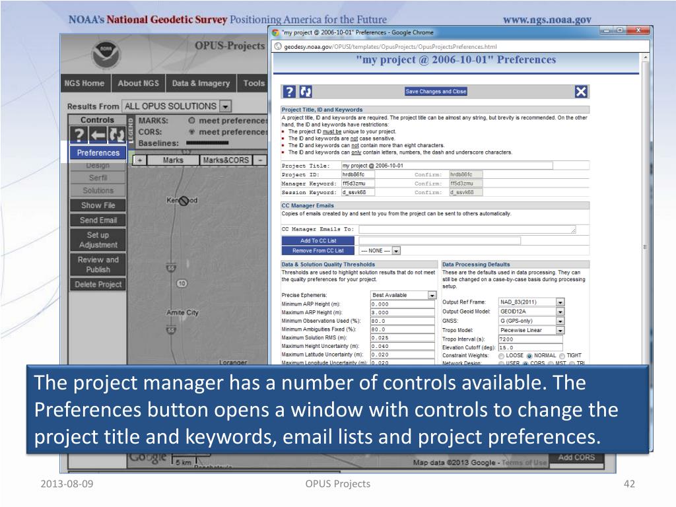Viewport: 676px width, 507px height.
Task: Click Delete Project button
Action: 98,284
